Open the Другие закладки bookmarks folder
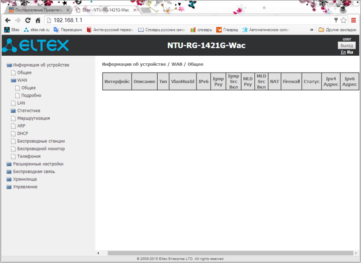This screenshot has height=263, width=361. (337, 30)
